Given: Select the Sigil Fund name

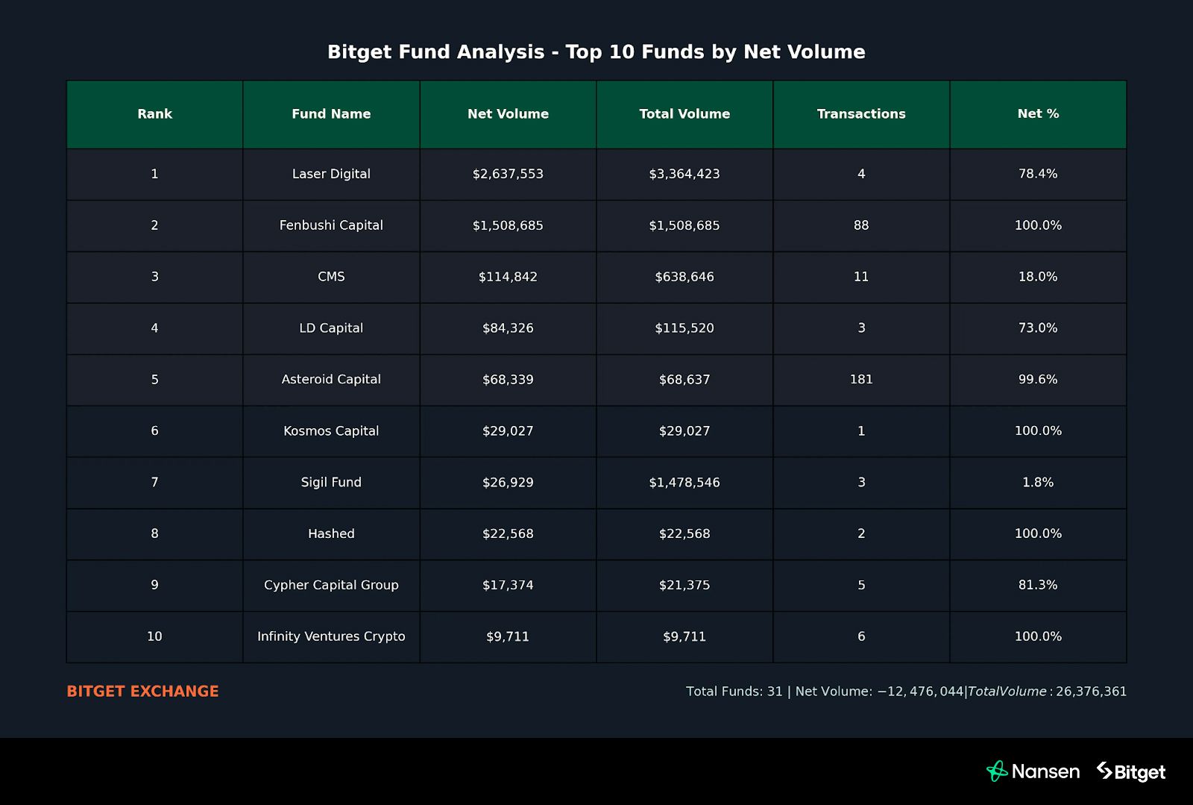Looking at the screenshot, I should point(331,483).
